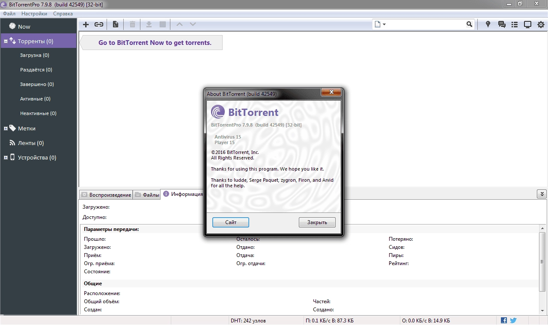Select Устройства (0) in sidebar
Screen dimensions: 548x325
point(39,157)
